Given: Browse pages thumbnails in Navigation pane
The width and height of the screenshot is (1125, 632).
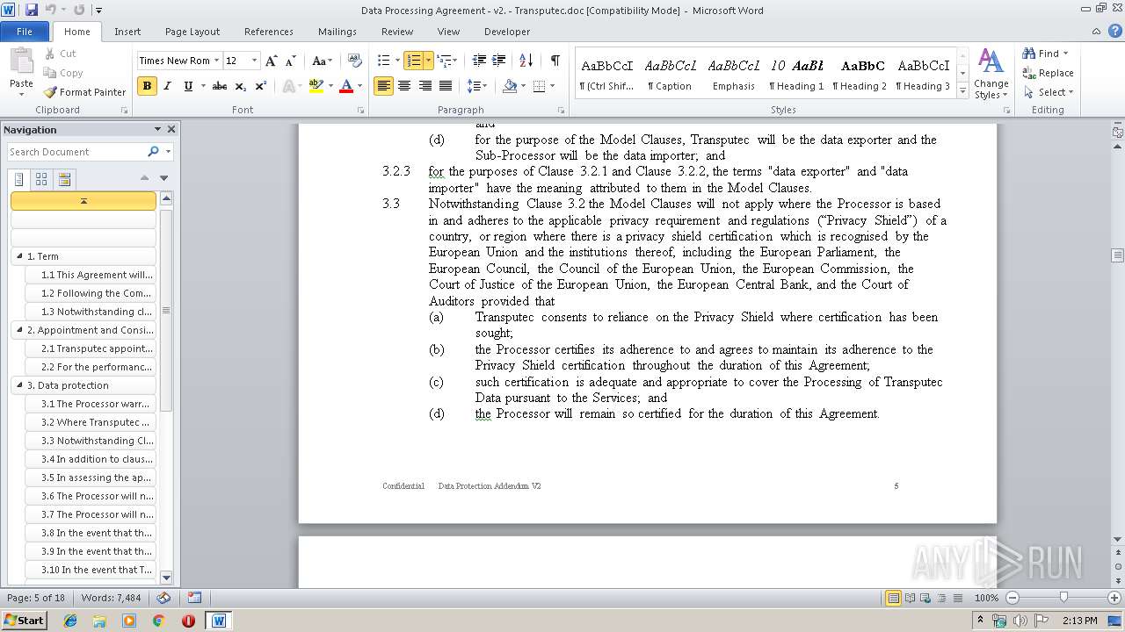Looking at the screenshot, I should pos(41,179).
